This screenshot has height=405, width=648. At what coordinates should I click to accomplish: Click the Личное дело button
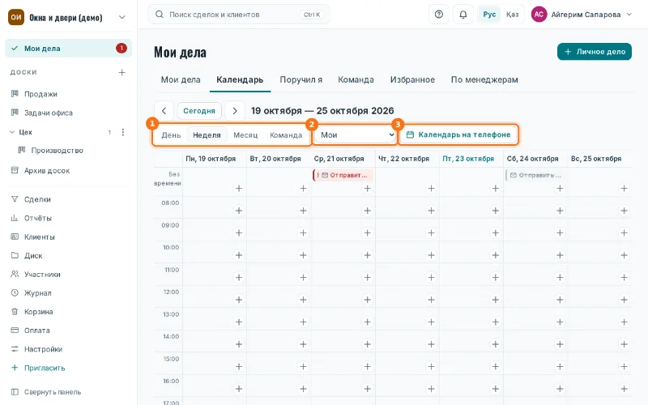point(595,52)
